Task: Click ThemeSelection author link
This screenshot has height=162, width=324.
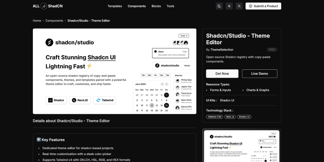Action: point(222,50)
